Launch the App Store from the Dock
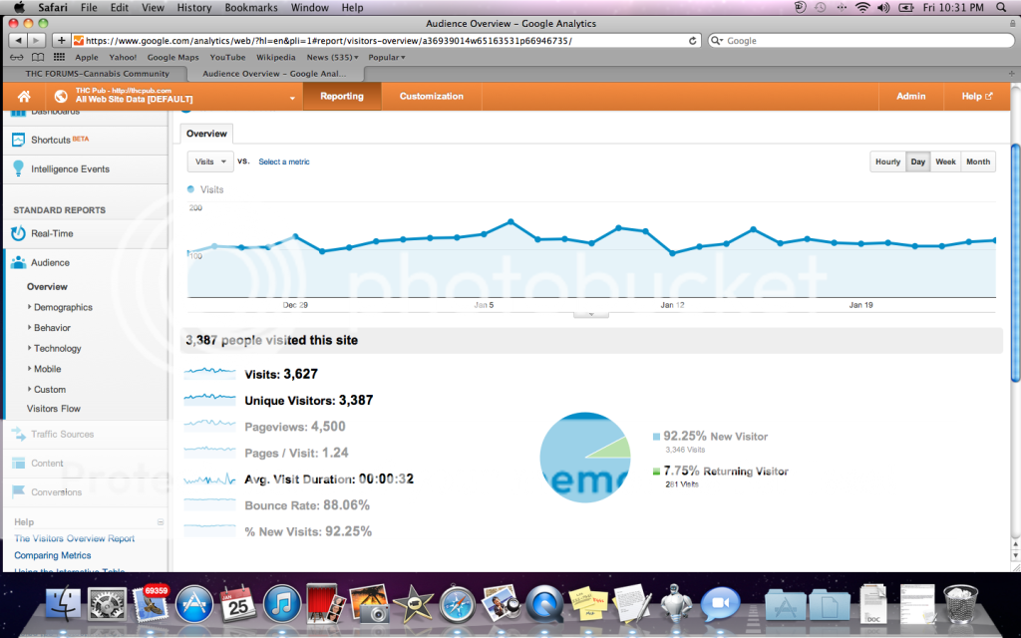The height and width of the screenshot is (638, 1021). tap(194, 603)
